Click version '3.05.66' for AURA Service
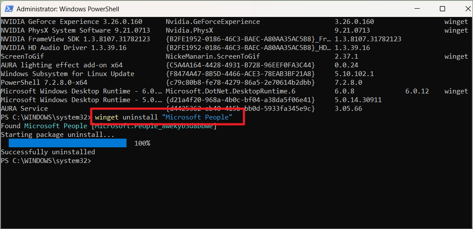 (348, 109)
